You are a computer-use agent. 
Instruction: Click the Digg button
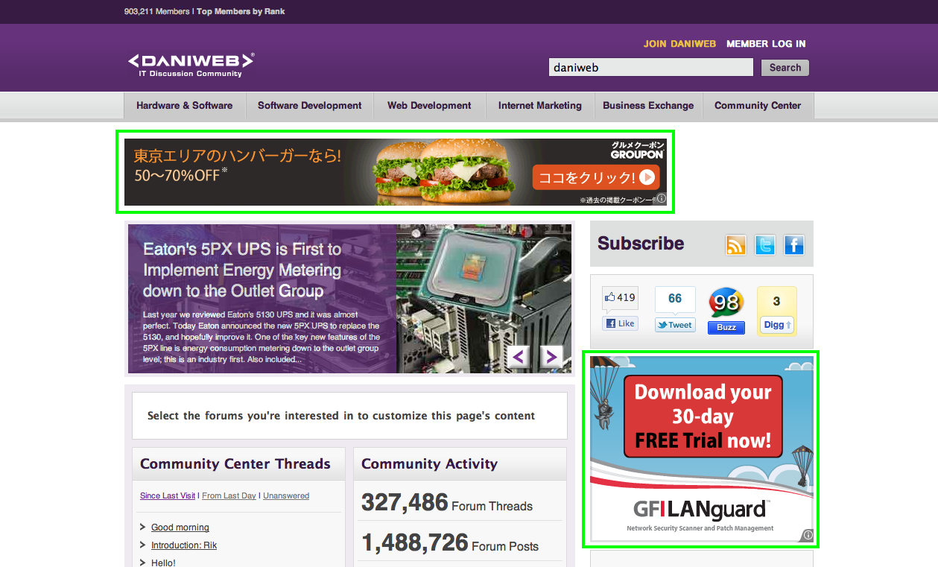pos(777,325)
